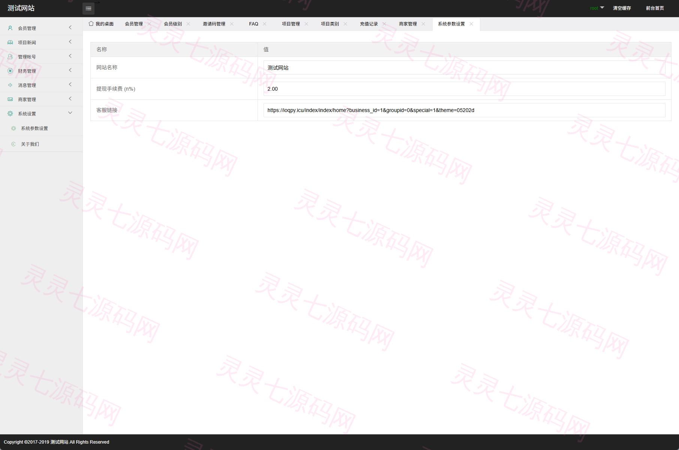Screen dimensions: 679x450
Task: Click the 消息管理 speaker icon
Action: [x=10, y=85]
